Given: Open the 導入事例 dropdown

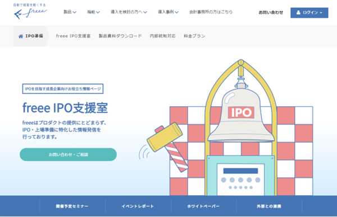Looking at the screenshot, I should click(168, 12).
